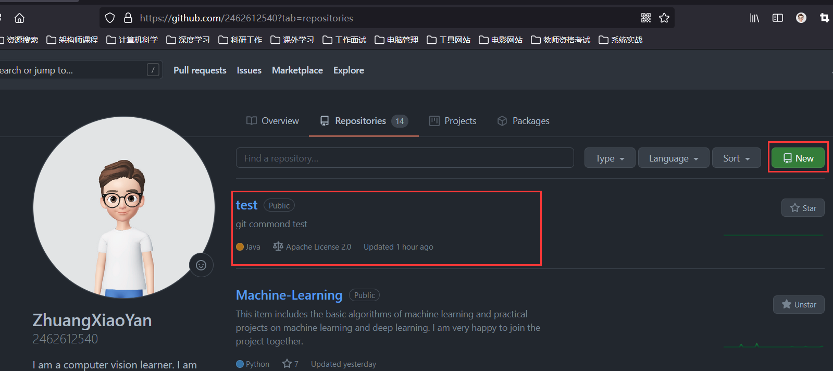The height and width of the screenshot is (371, 833).
Task: Create a repository with the New button
Action: pos(798,158)
